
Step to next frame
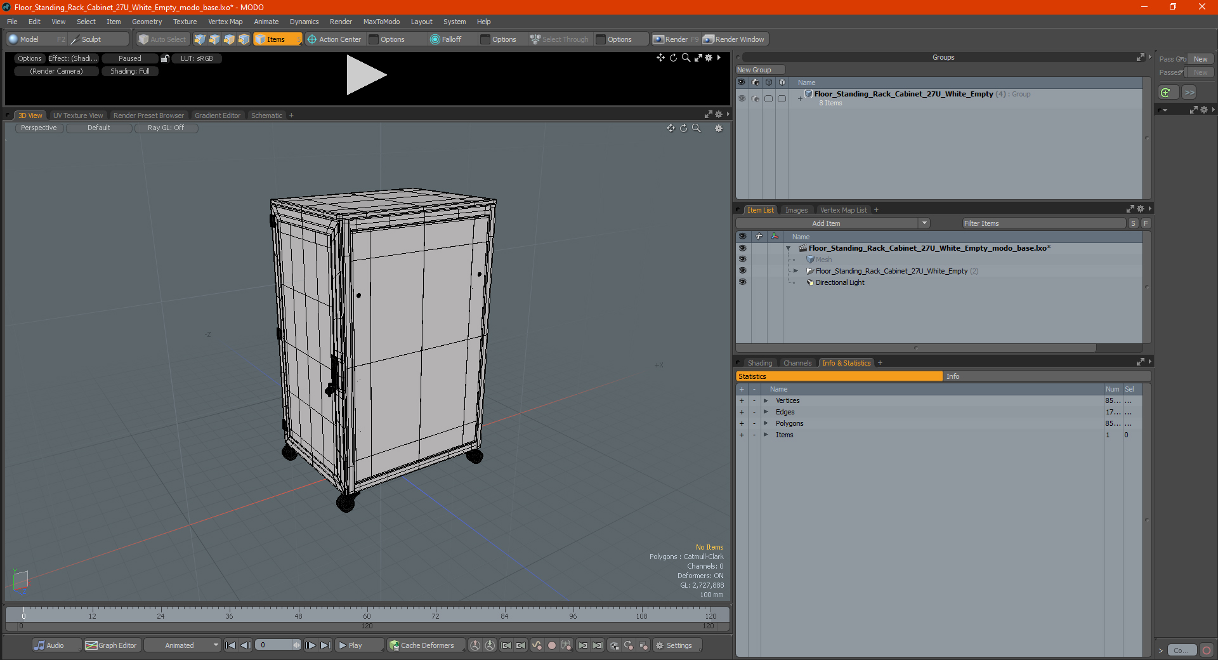pos(310,645)
